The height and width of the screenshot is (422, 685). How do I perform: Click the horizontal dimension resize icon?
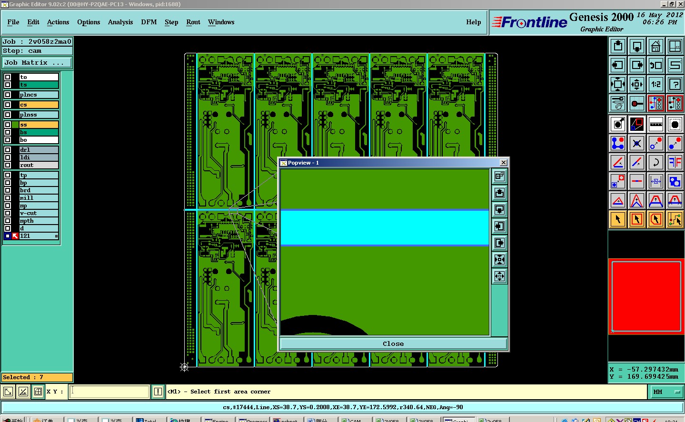[x=656, y=181]
